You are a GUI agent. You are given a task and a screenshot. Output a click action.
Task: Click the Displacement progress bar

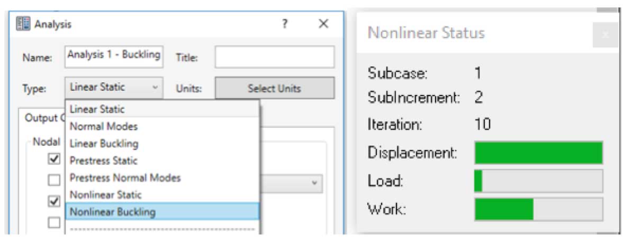[x=538, y=153]
